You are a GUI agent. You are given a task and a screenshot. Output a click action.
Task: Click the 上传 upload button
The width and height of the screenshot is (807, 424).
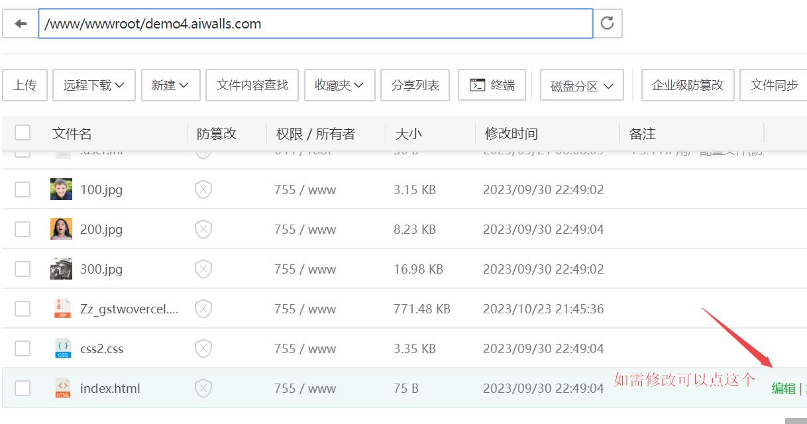pos(25,85)
